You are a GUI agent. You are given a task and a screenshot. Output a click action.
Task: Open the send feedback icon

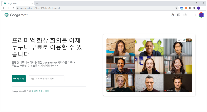(179, 15)
